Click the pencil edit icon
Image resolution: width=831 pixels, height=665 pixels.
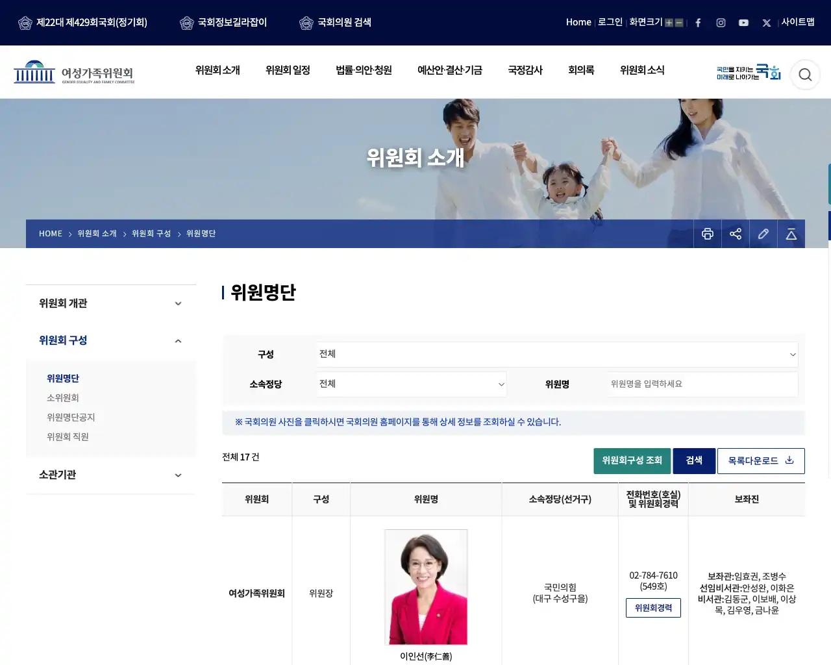[x=763, y=234]
